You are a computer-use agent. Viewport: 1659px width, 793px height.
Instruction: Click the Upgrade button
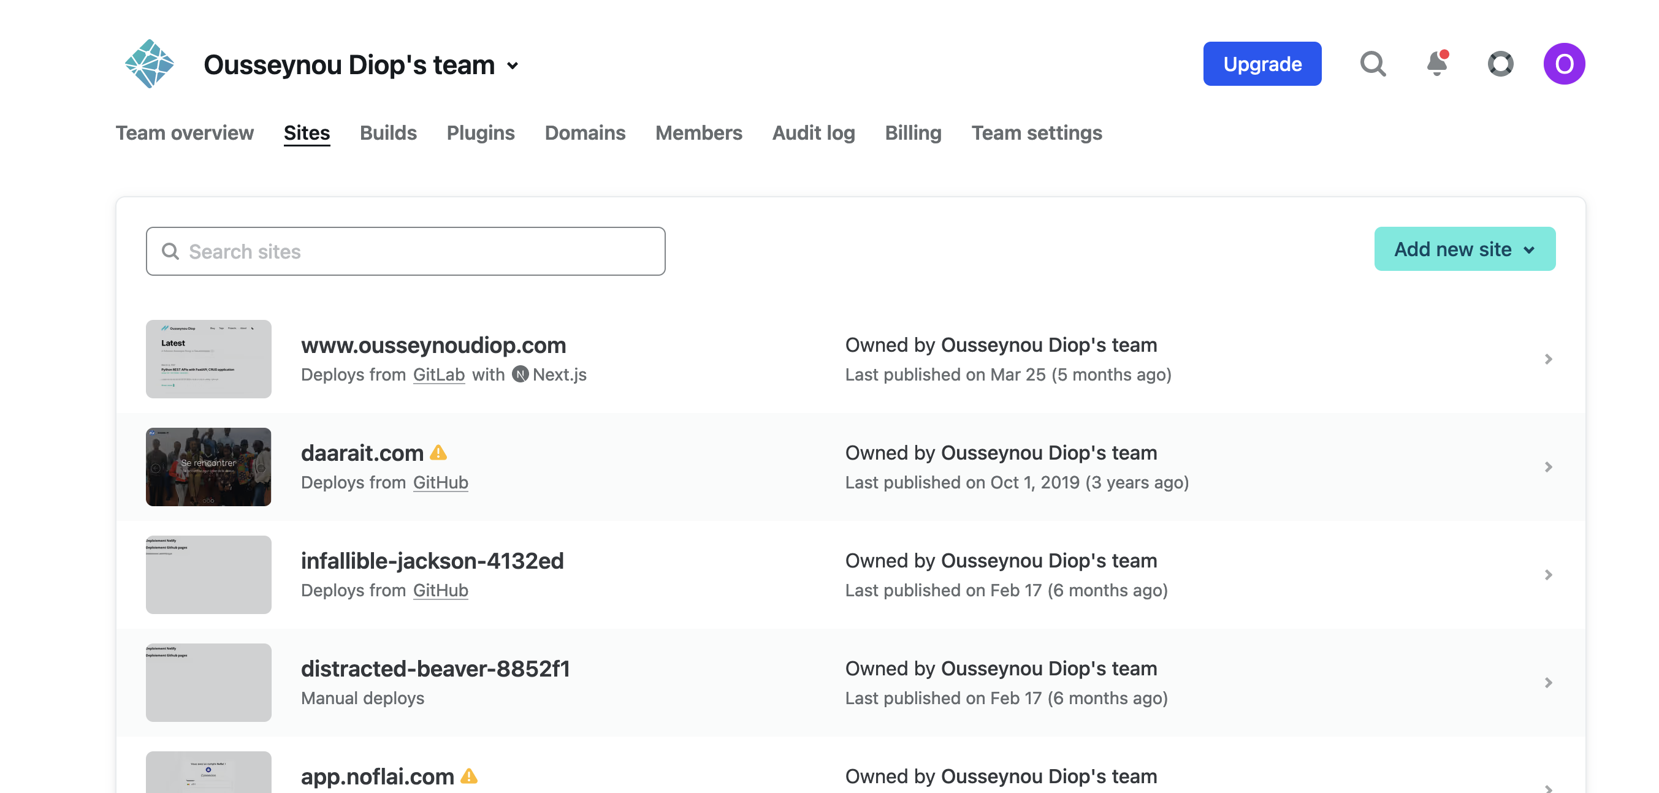[1262, 63]
